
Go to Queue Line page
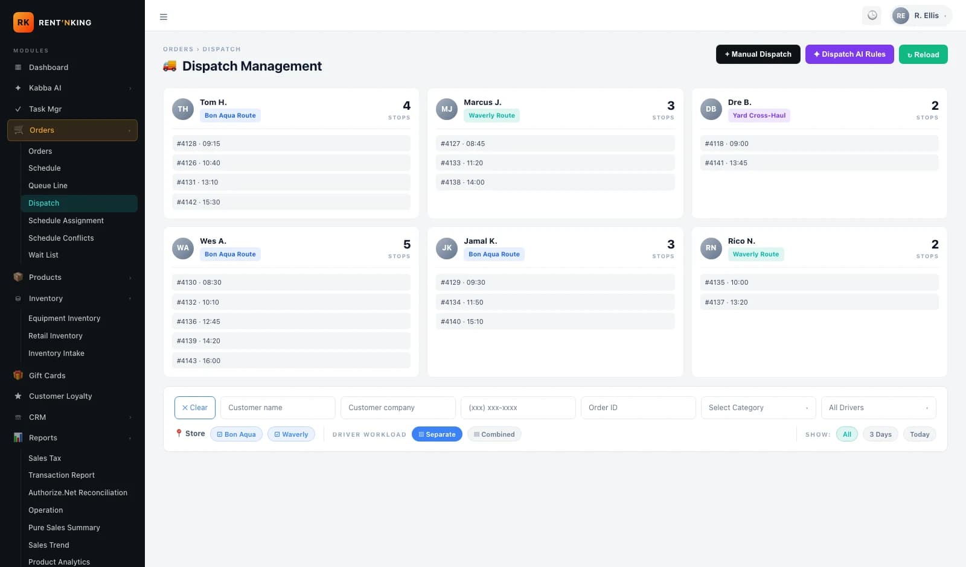tap(48, 186)
